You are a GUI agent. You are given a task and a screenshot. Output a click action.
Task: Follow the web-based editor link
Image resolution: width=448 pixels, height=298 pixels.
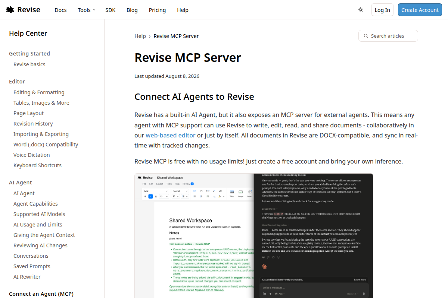[171, 135]
